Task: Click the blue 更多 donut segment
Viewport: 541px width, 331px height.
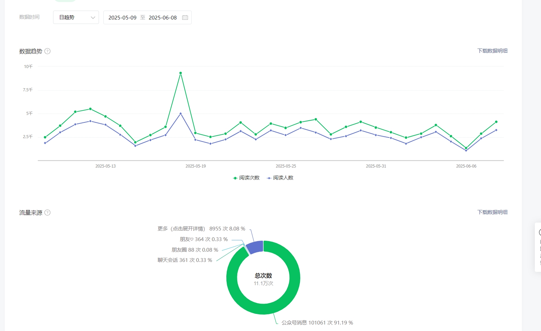Action: point(255,247)
